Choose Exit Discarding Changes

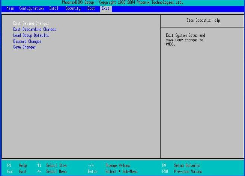tap(35, 29)
